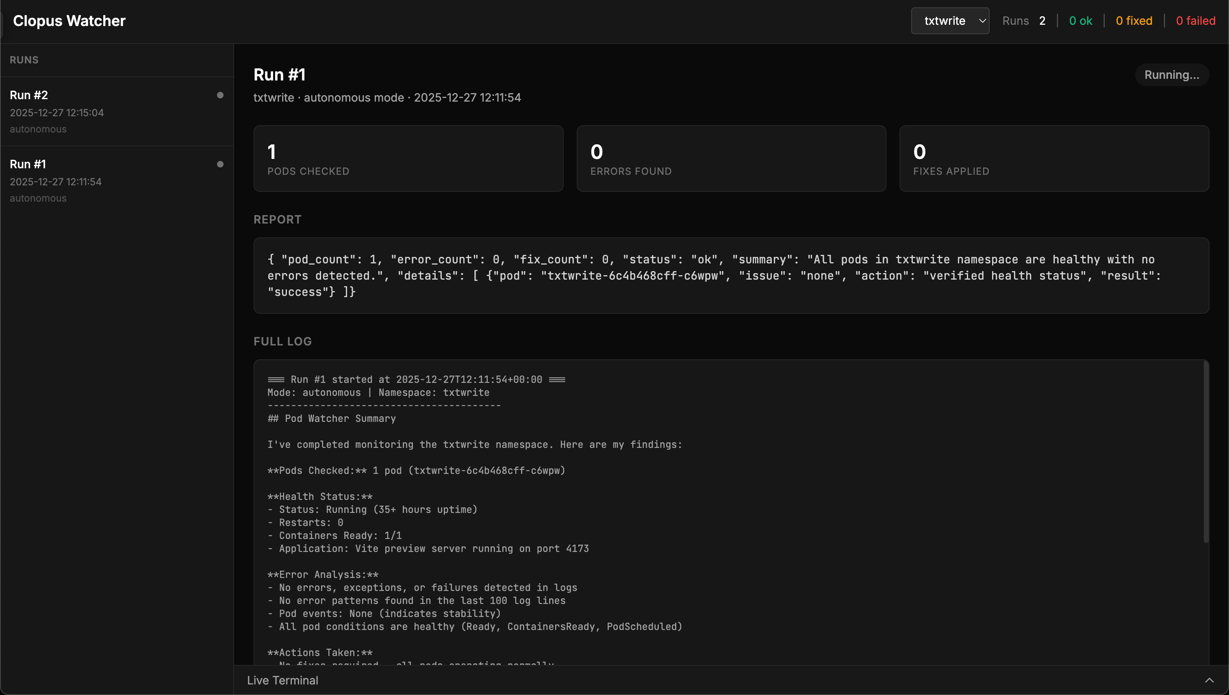This screenshot has width=1229, height=695.
Task: Click the 0 fixed counter in header
Action: tap(1133, 21)
